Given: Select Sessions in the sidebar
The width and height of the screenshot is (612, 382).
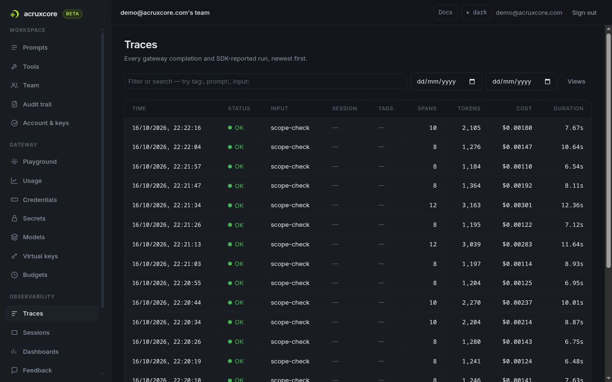Looking at the screenshot, I should (x=52, y=333).
